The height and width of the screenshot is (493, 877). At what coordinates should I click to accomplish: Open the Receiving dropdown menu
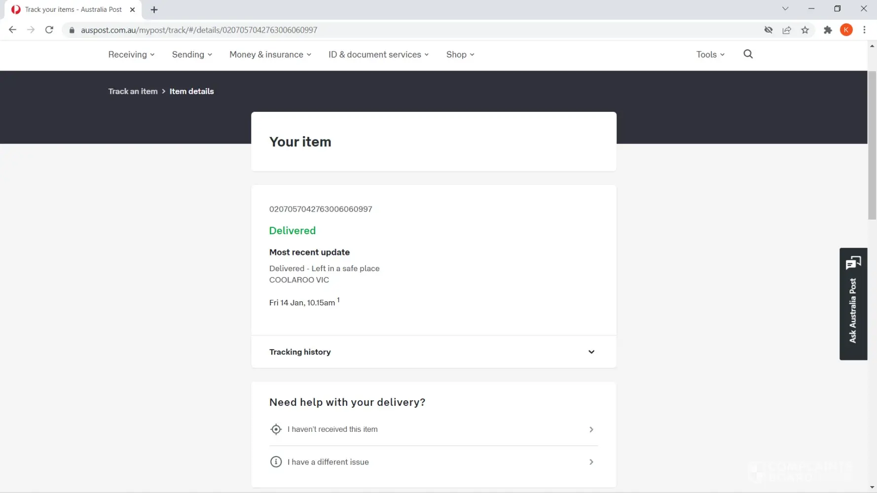pos(131,55)
